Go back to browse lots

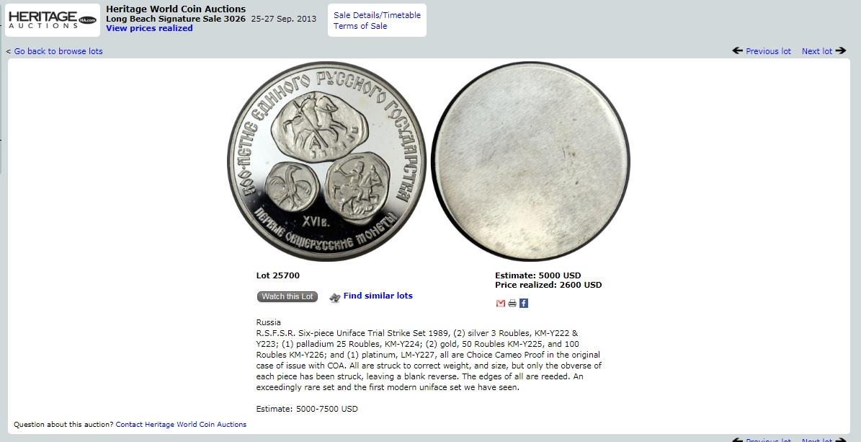[x=58, y=51]
